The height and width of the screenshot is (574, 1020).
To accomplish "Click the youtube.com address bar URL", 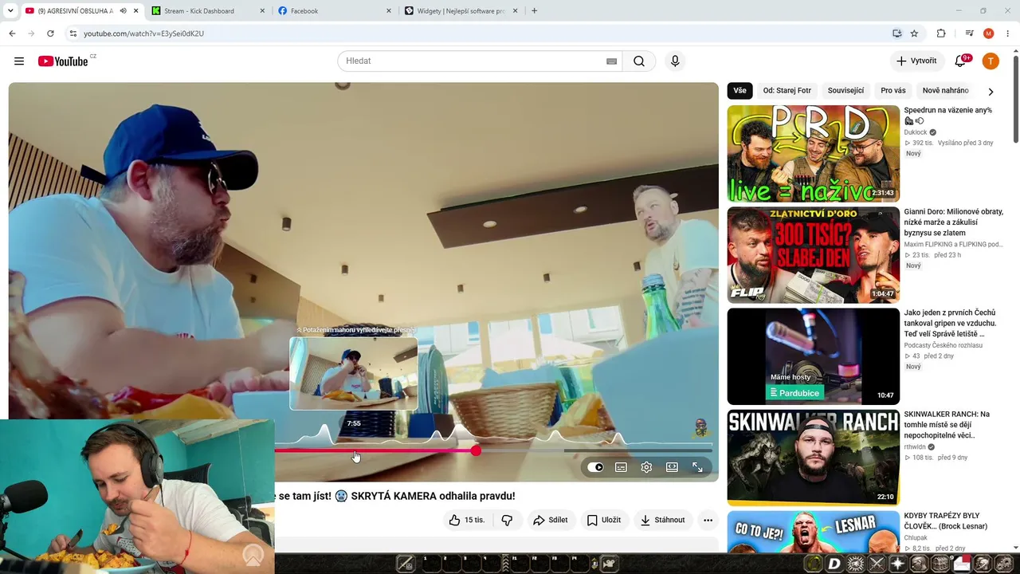I will coord(144,33).
